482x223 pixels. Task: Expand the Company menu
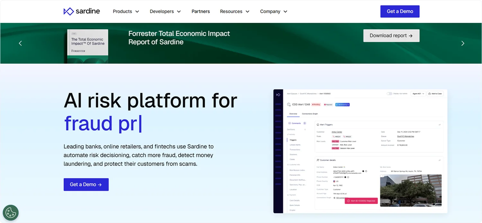pyautogui.click(x=273, y=11)
